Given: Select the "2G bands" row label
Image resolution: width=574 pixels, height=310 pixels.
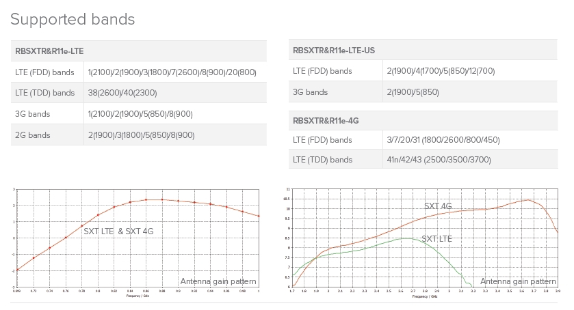Looking at the screenshot, I should coord(32,135).
